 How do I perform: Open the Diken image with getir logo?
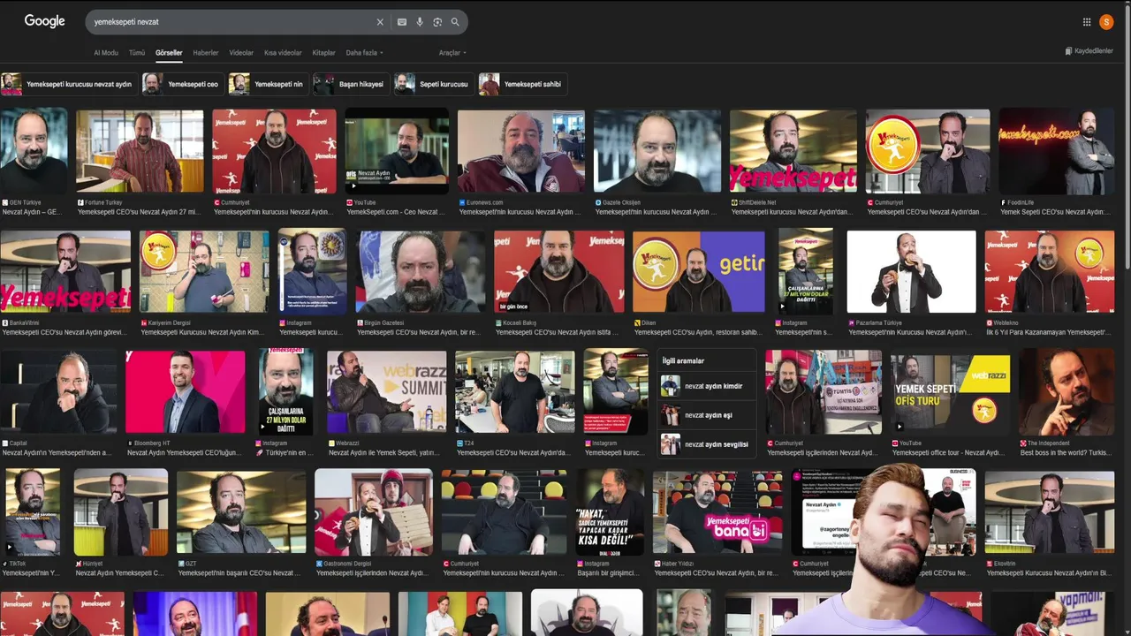point(699,271)
